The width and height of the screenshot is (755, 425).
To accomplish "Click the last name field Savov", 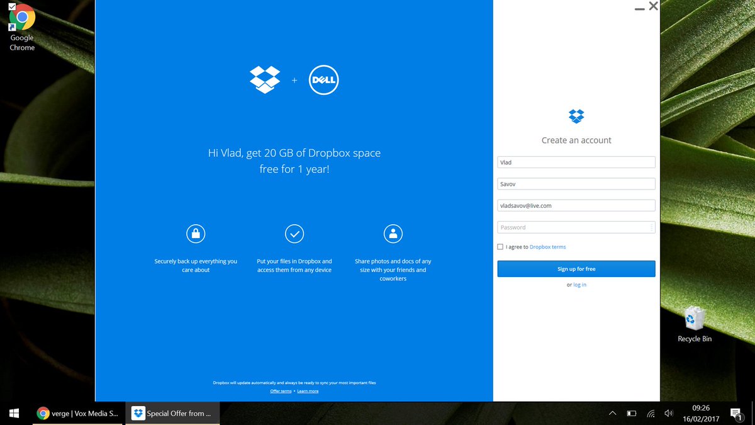I will tap(576, 184).
